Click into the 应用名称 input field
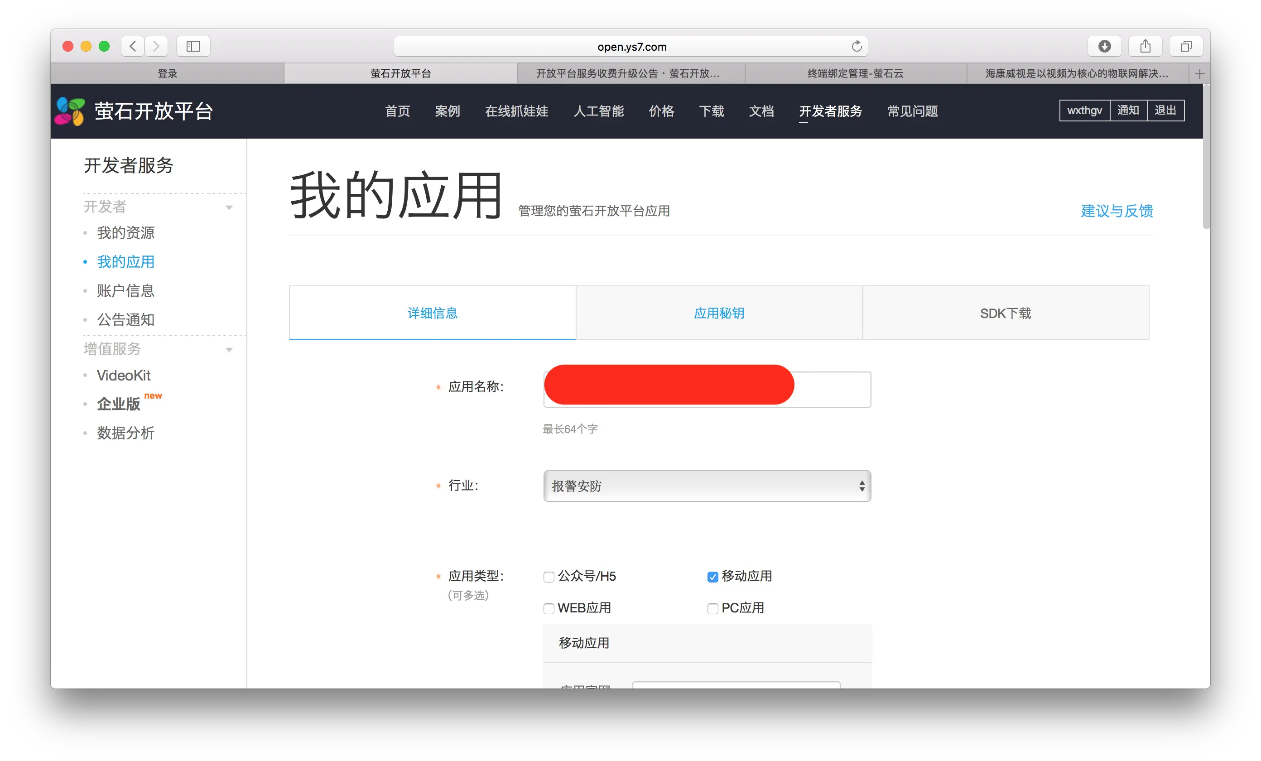Image resolution: width=1261 pixels, height=761 pixels. click(832, 390)
